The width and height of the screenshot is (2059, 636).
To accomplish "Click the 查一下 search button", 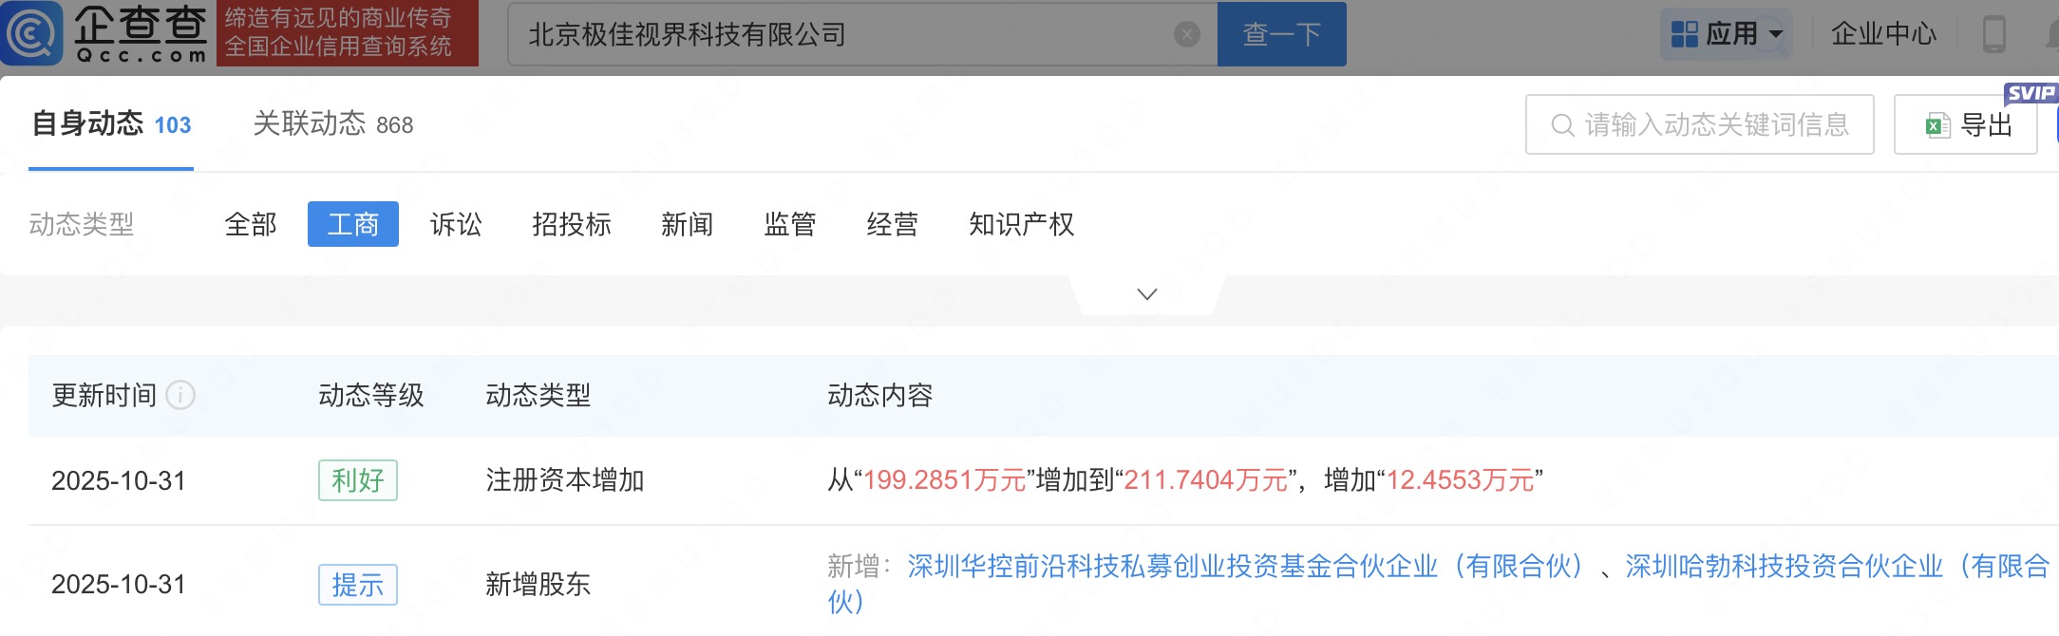I will tap(1282, 34).
